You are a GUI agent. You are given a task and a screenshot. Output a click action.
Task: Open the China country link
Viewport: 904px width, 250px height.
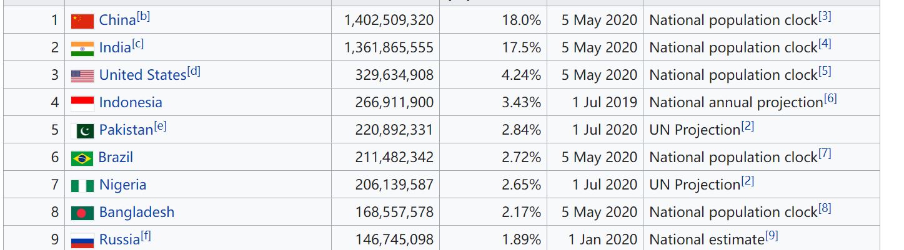coord(117,21)
